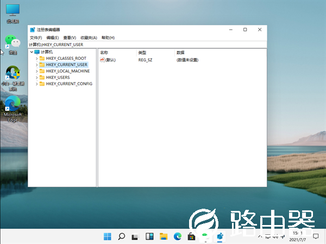Click the HKEY_CURRENT_CONFIG folder icon
The image size is (326, 244).
[42, 84]
